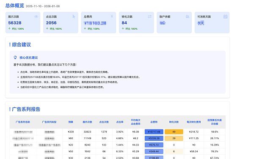Click the 1279 clicks cell
The width and height of the screenshot is (254, 159).
(104, 132)
